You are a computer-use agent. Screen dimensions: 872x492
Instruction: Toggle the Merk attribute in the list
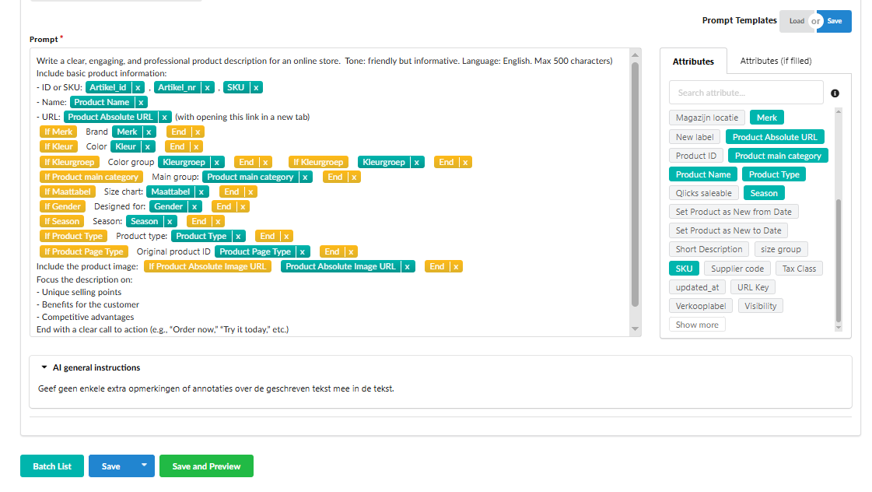[766, 118]
